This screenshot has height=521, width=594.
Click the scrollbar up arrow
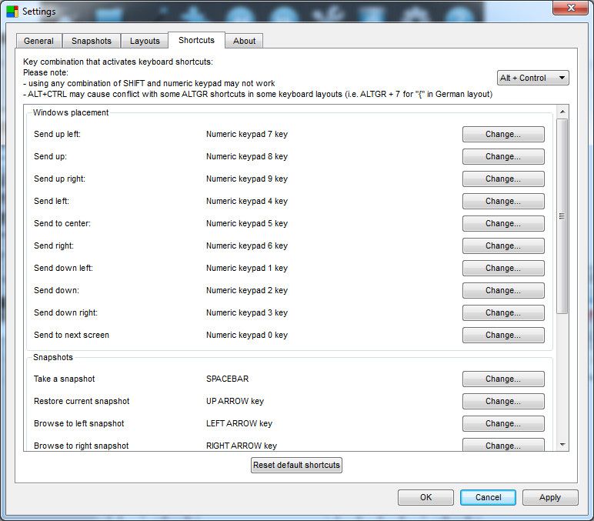(562, 112)
